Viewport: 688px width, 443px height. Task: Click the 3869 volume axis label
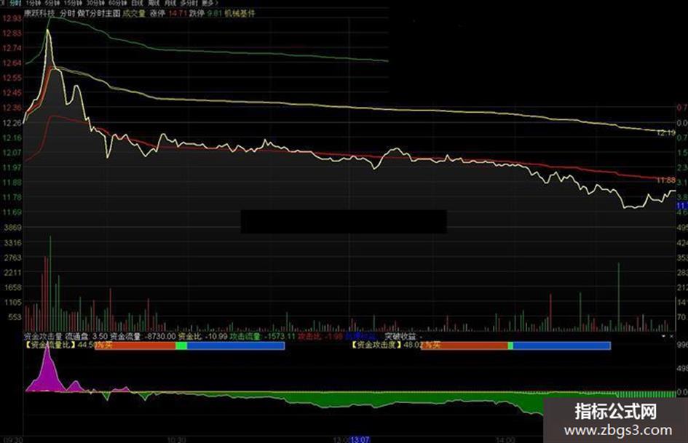point(12,228)
